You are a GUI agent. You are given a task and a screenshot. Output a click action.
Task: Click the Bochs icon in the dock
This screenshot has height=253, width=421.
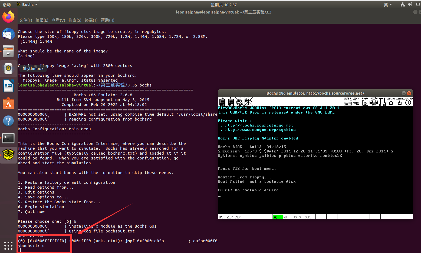[8, 155]
